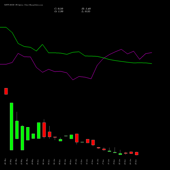The height and width of the screenshot is (170, 170).
Task: Select the red candle above 02 Jun
Action: (44, 130)
